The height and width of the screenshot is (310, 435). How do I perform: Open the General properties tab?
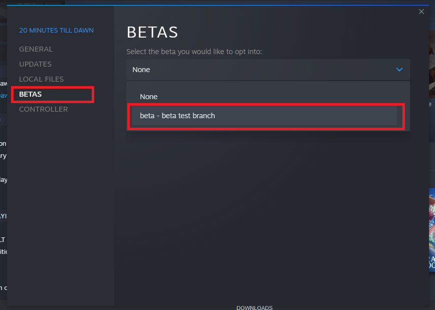tap(36, 49)
